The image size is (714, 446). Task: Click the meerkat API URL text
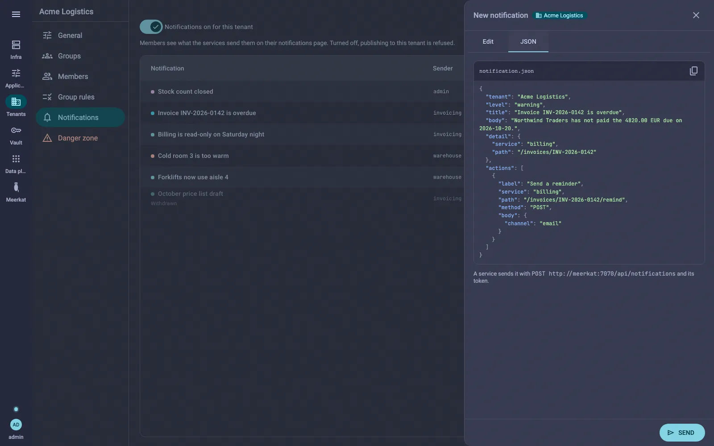tap(612, 274)
